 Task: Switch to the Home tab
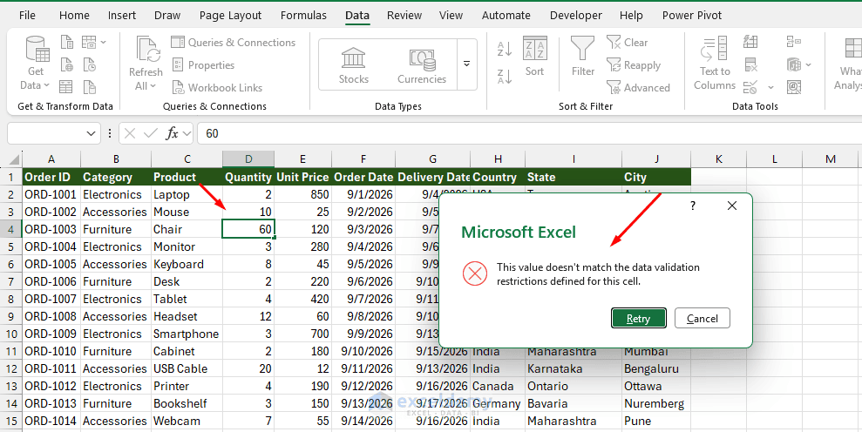74,16
